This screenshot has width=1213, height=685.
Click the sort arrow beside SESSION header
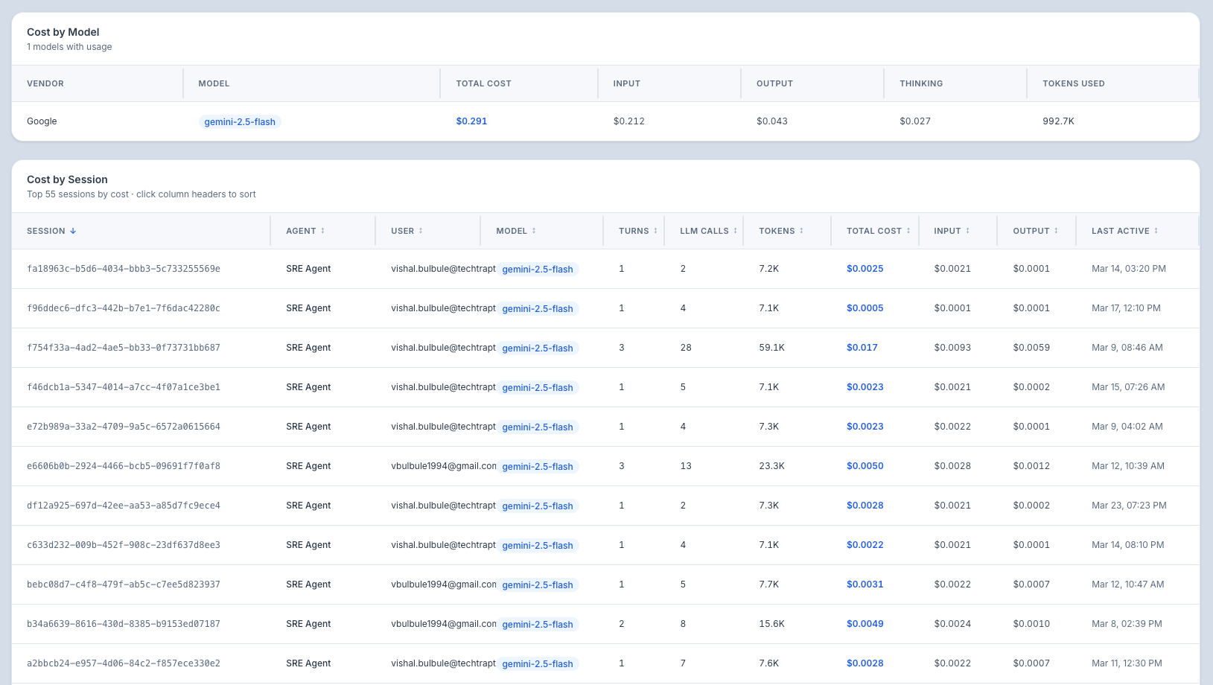[x=73, y=231]
